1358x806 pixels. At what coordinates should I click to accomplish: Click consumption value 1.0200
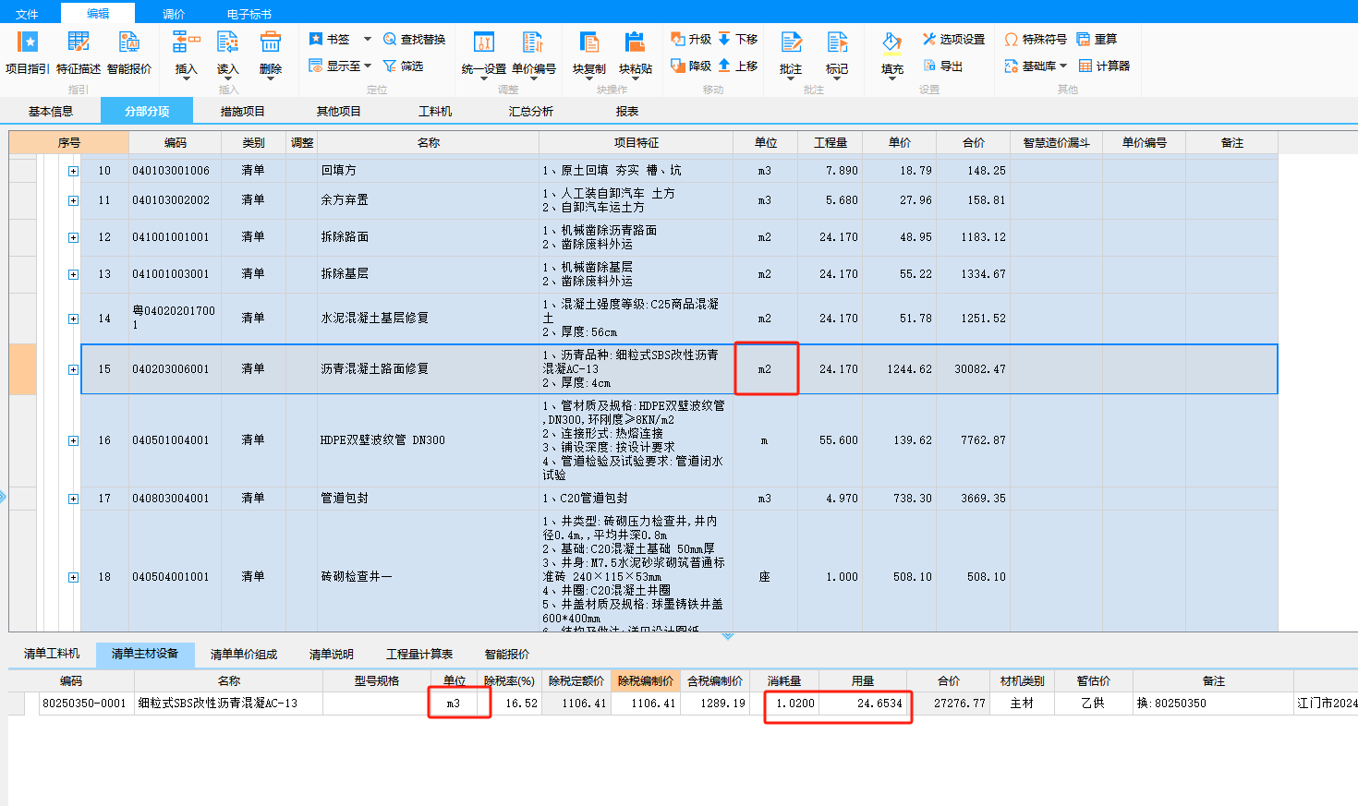[784, 704]
